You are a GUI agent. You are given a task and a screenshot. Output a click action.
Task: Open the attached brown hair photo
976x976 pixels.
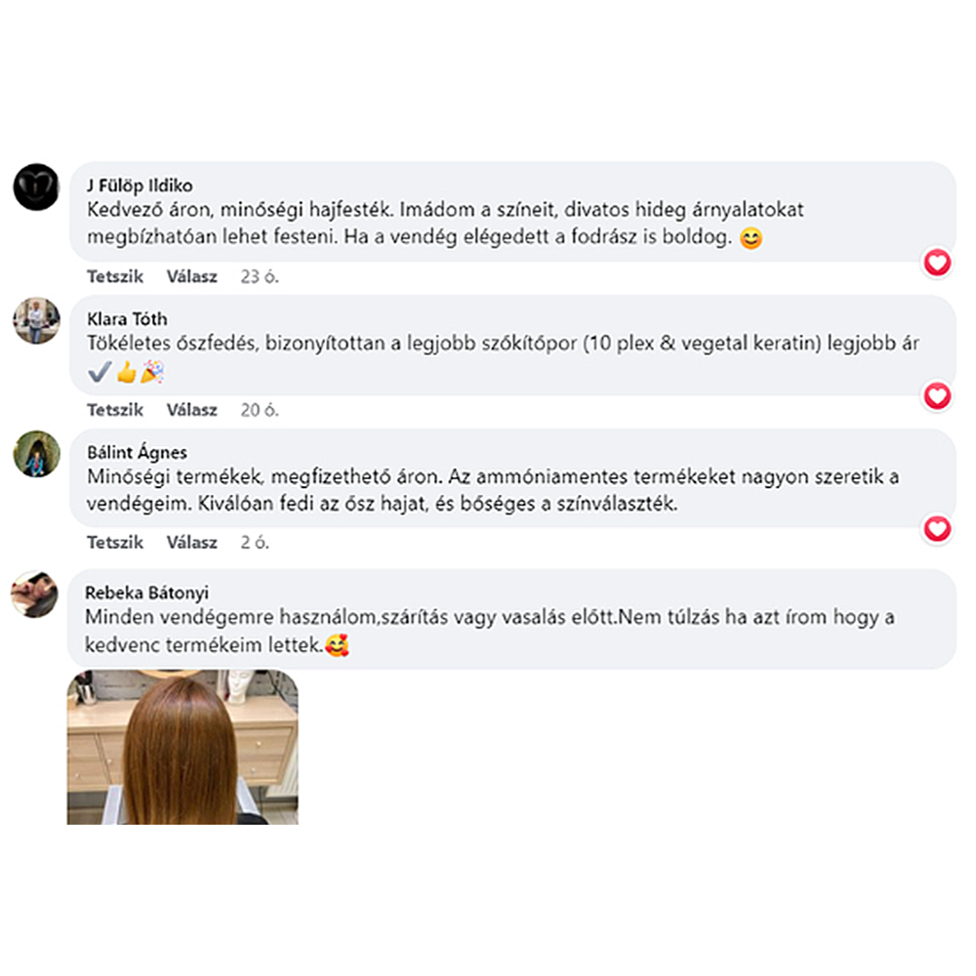[183, 747]
